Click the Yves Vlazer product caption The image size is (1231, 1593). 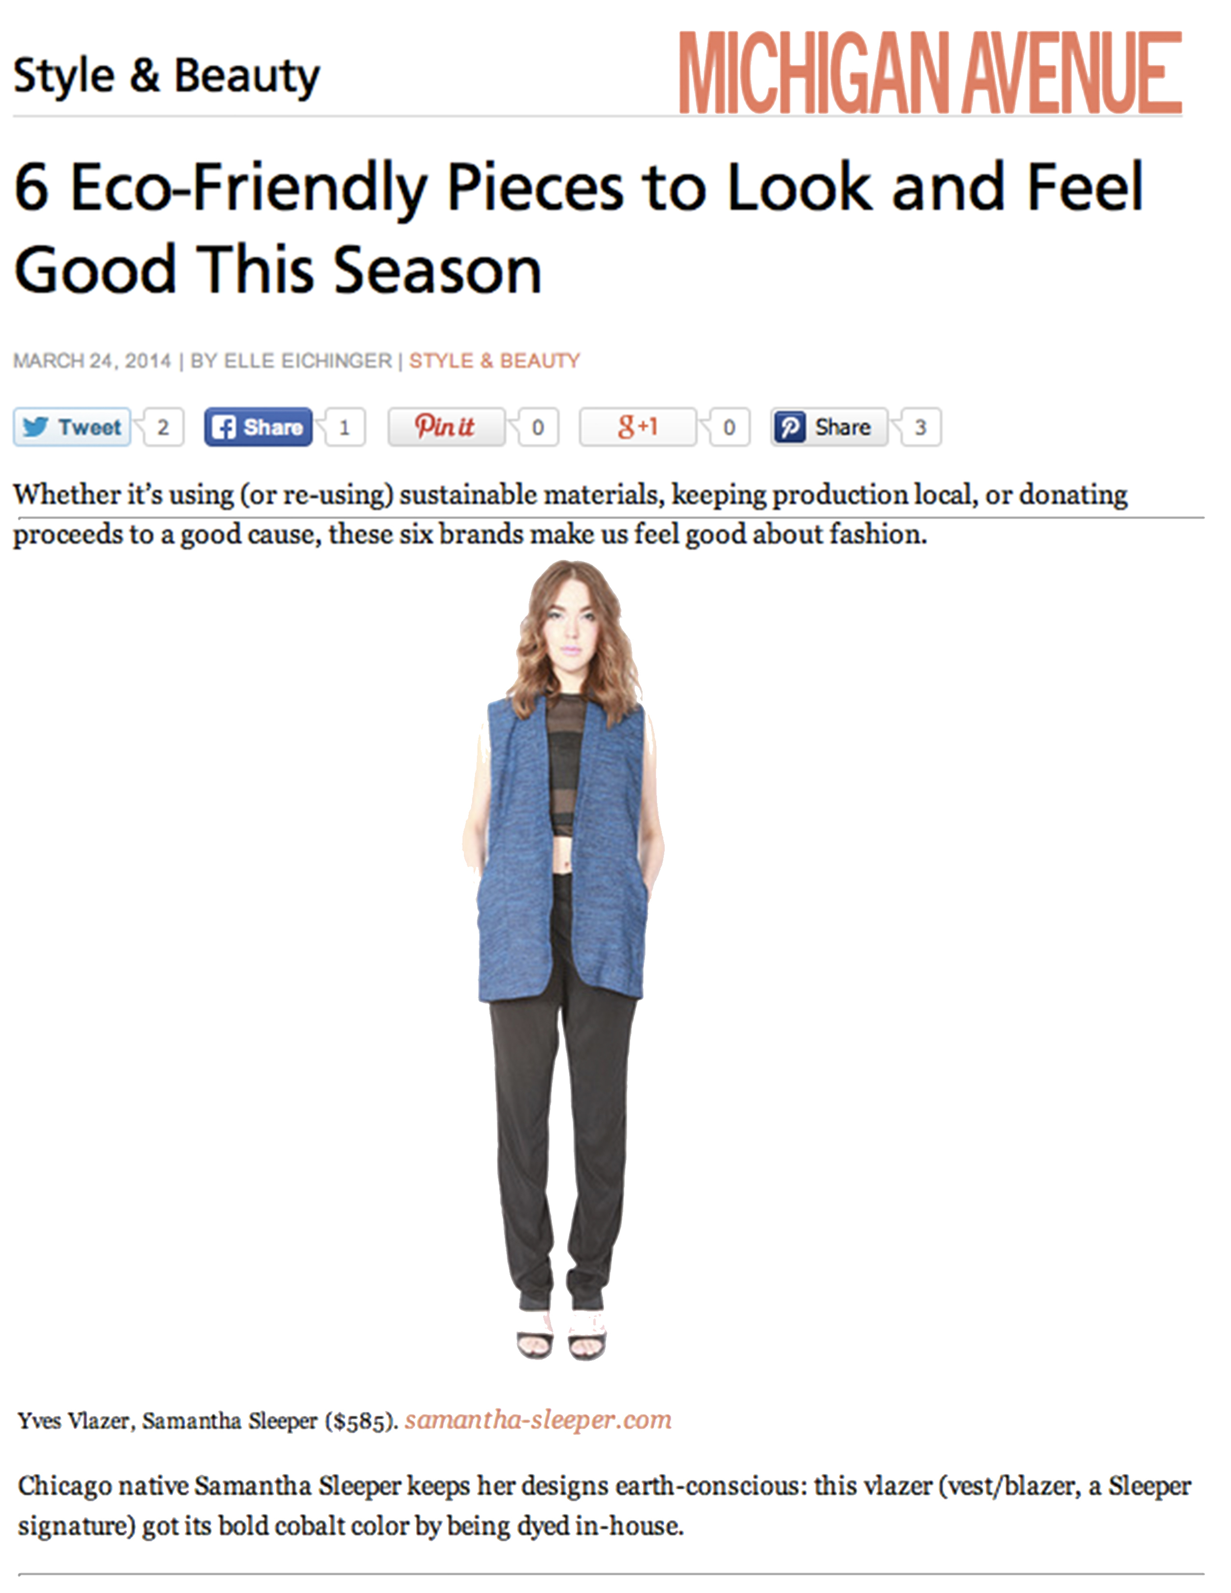(208, 1420)
